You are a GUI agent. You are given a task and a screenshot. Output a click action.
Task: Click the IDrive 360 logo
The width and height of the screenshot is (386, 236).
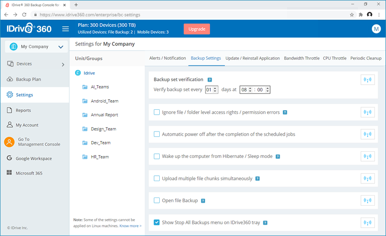pos(29,28)
